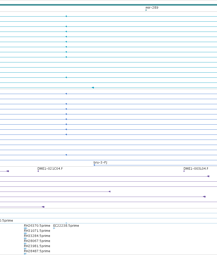The height and width of the screenshot is (255, 217).
Task: Open the RH26370.5prime EST label
Action: click(x=37, y=226)
